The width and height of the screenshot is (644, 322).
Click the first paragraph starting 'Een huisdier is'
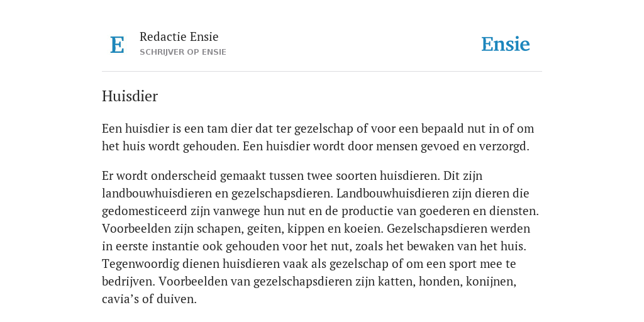click(318, 137)
